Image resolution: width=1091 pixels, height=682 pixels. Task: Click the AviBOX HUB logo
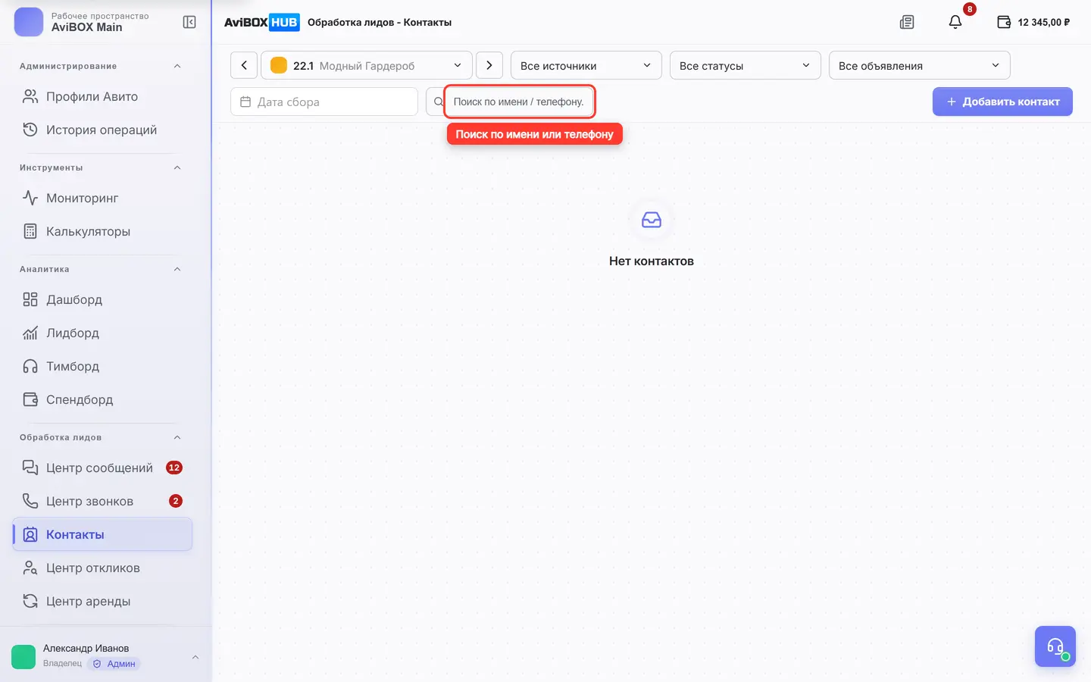click(262, 22)
